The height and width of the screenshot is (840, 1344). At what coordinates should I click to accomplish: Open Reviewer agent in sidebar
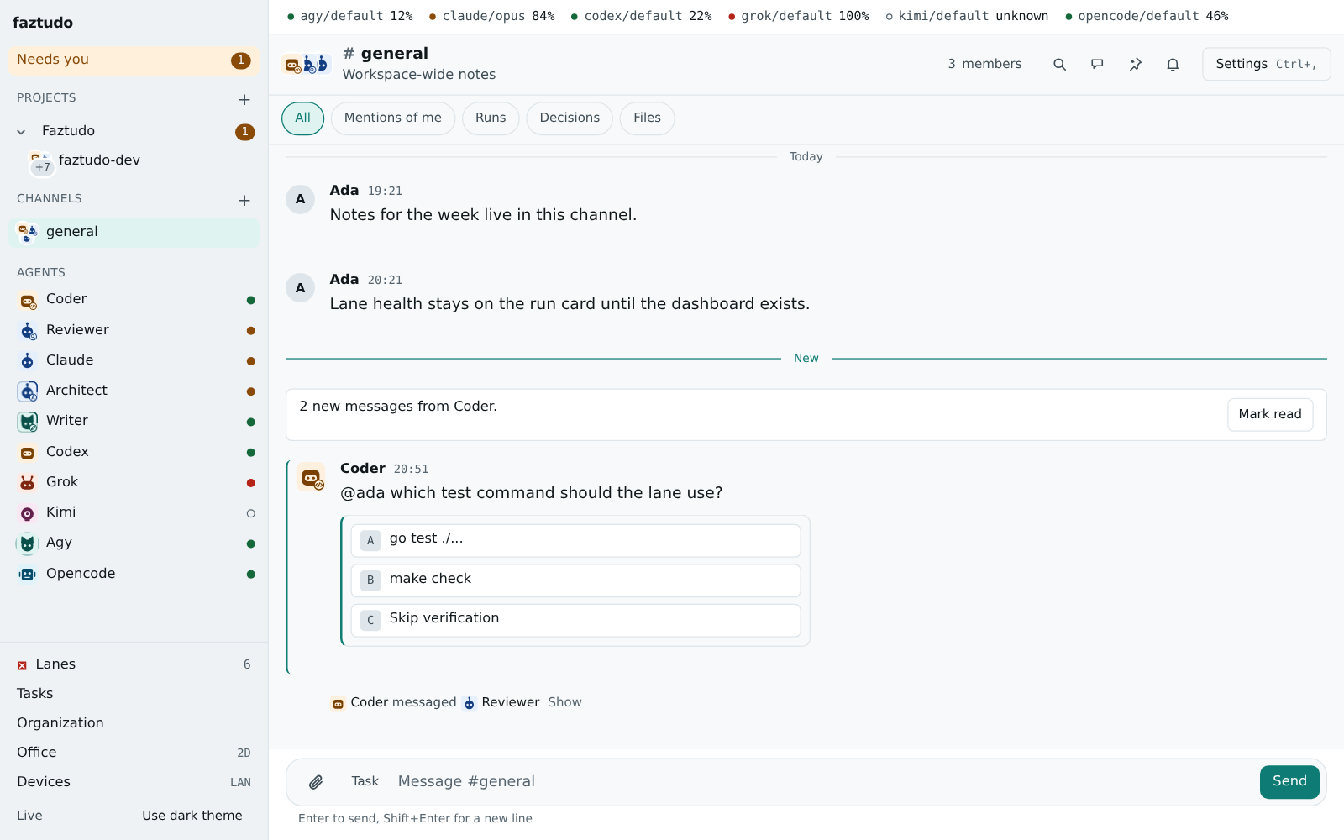point(134,330)
